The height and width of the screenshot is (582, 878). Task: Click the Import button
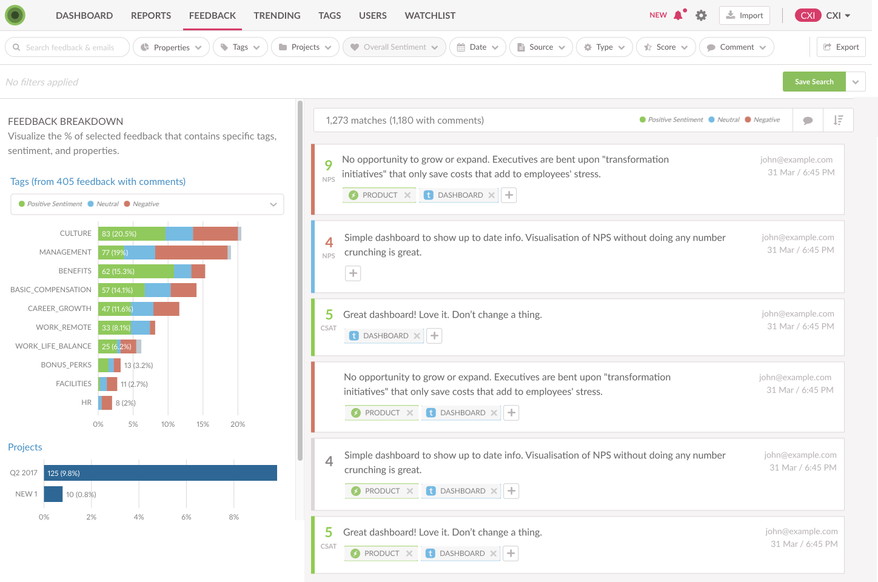point(745,16)
